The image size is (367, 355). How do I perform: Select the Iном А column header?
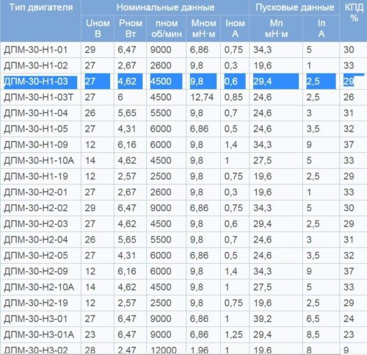click(235, 29)
